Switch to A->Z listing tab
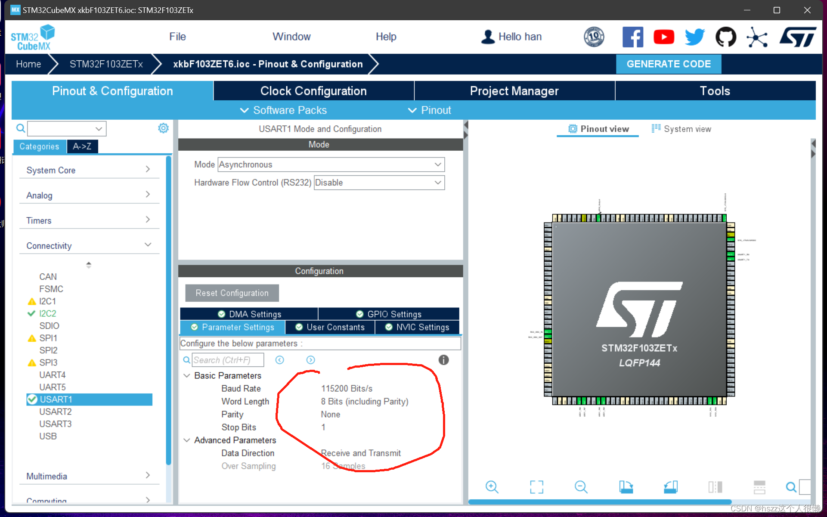 tap(82, 146)
